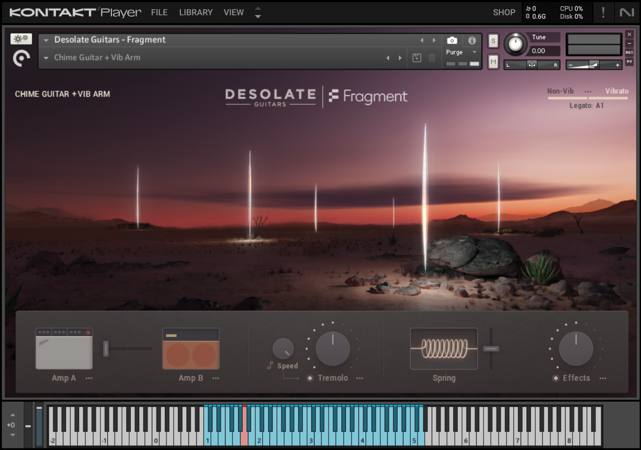Screen dimensions: 641x450
Task: Open the articulation options ellipsis near Vibrato
Action: [588, 91]
